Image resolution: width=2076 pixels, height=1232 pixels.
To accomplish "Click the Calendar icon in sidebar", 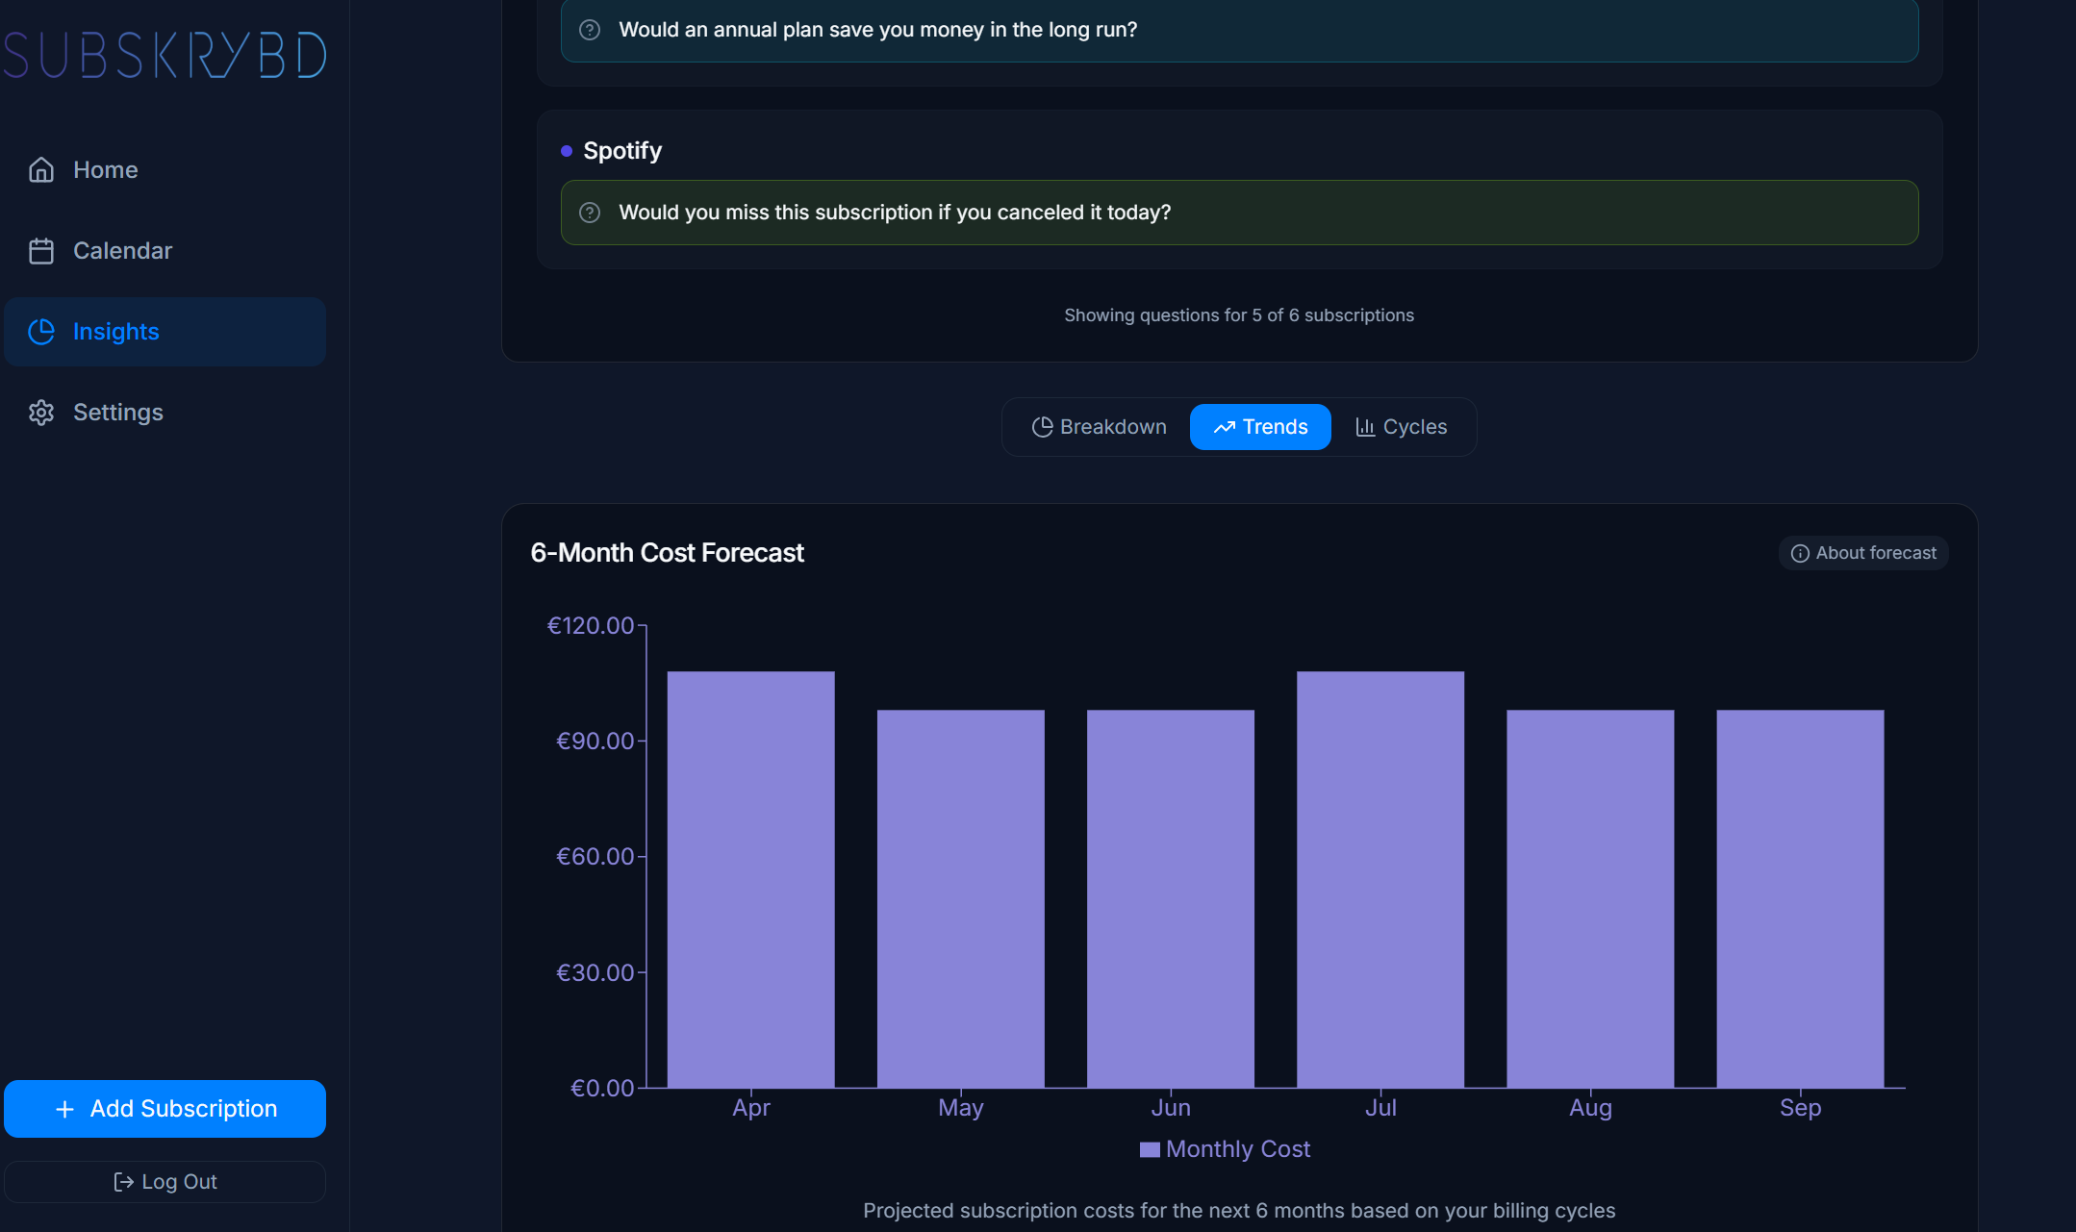I will pos(41,251).
